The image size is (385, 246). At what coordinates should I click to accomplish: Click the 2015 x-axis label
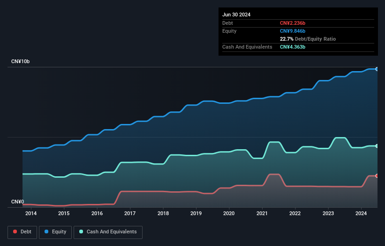(x=64, y=213)
